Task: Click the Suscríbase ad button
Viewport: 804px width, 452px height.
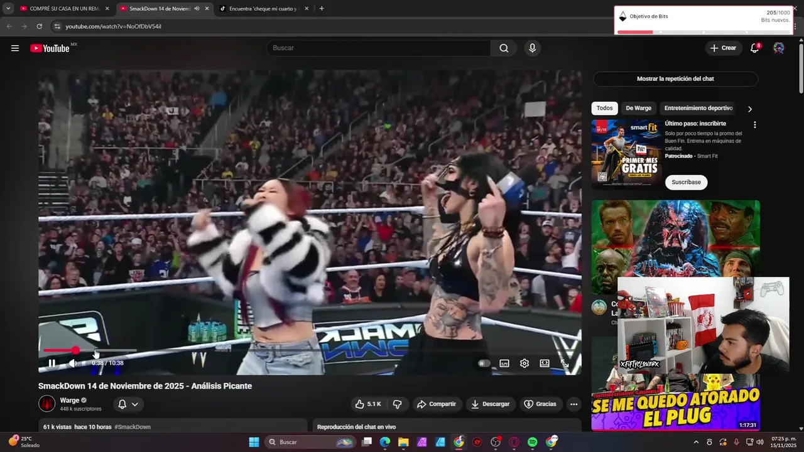Action: coord(686,182)
